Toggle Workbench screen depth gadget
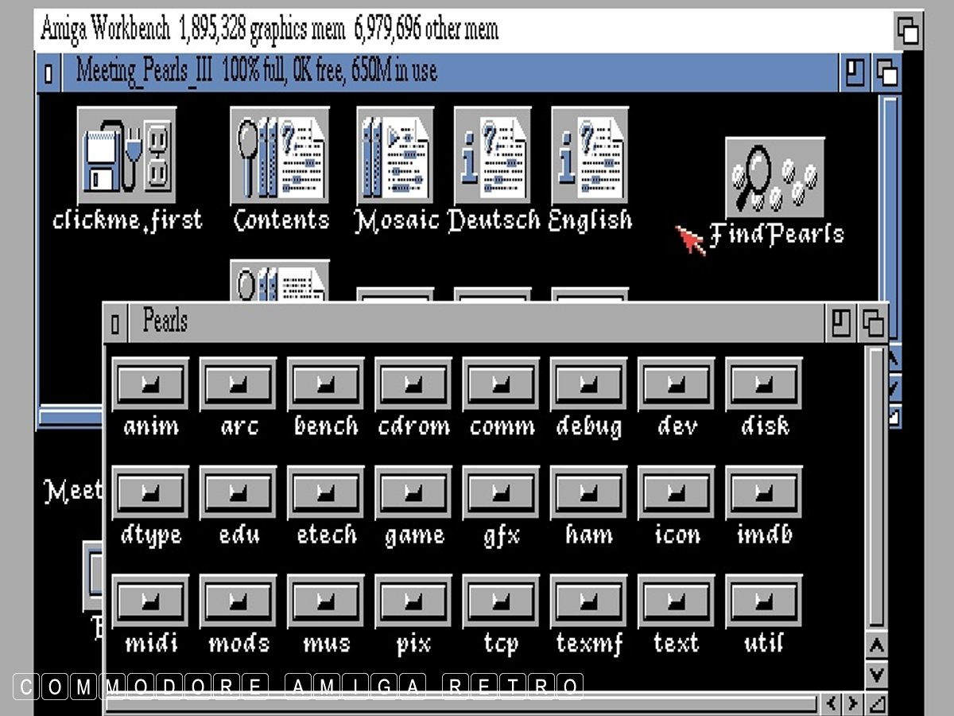954x716 pixels. tap(908, 32)
